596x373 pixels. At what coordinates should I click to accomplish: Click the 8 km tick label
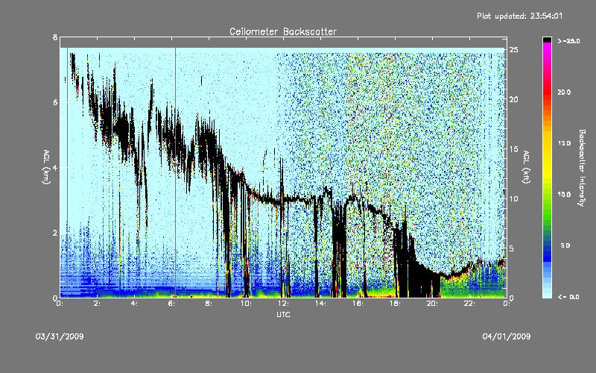pos(55,37)
